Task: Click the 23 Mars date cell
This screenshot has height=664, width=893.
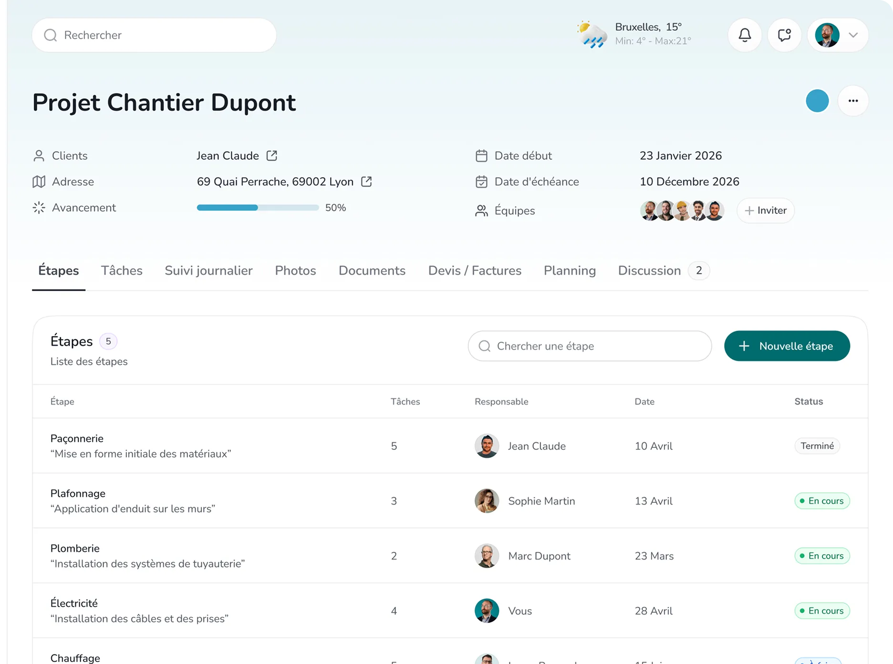Action: click(654, 556)
